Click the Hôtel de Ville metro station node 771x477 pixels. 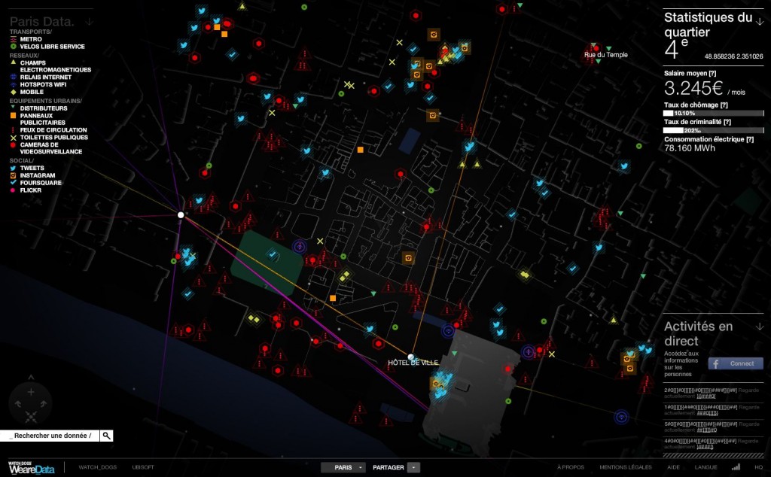click(411, 357)
